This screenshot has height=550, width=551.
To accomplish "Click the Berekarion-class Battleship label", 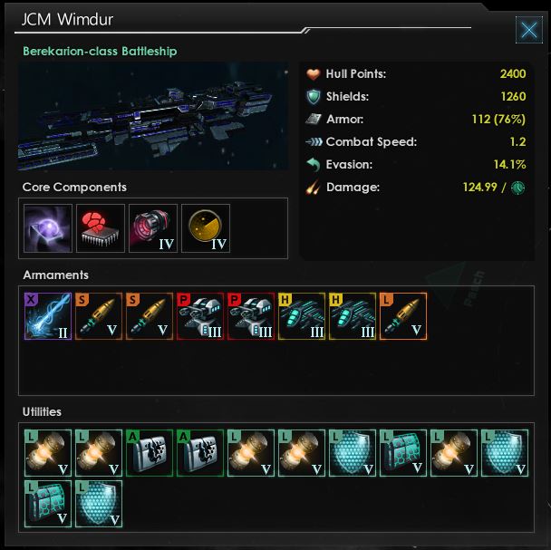I will coord(100,52).
